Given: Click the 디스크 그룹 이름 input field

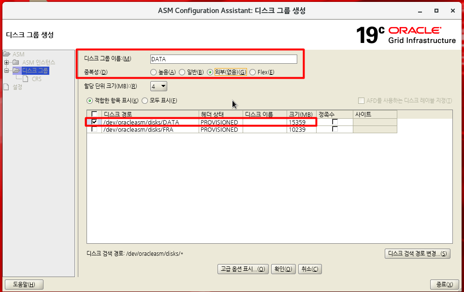Looking at the screenshot, I should pyautogui.click(x=223, y=59).
